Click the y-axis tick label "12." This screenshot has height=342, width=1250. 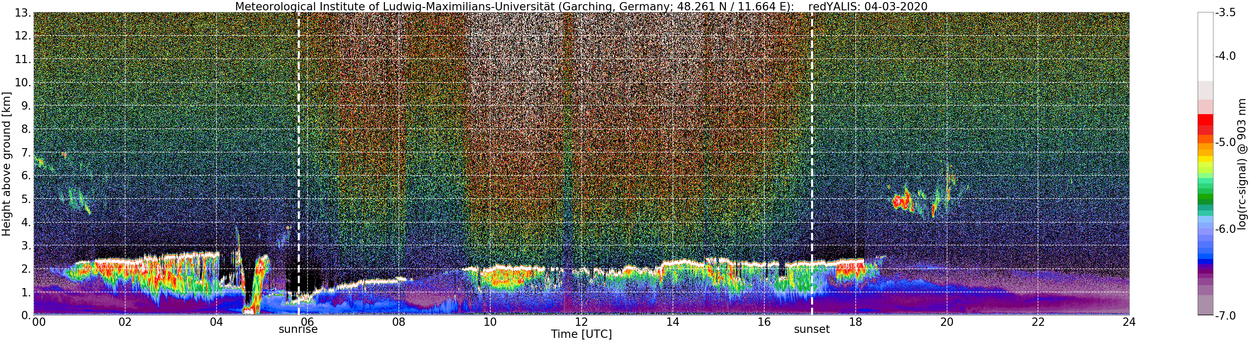23,36
